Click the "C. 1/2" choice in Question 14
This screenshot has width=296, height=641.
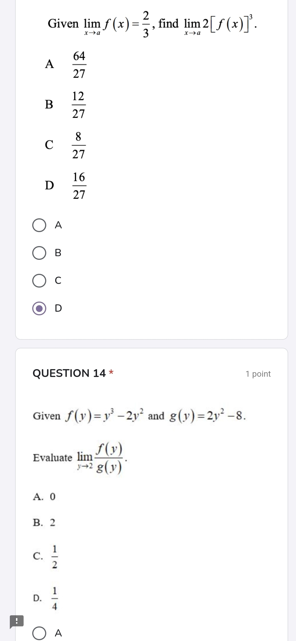45,556
